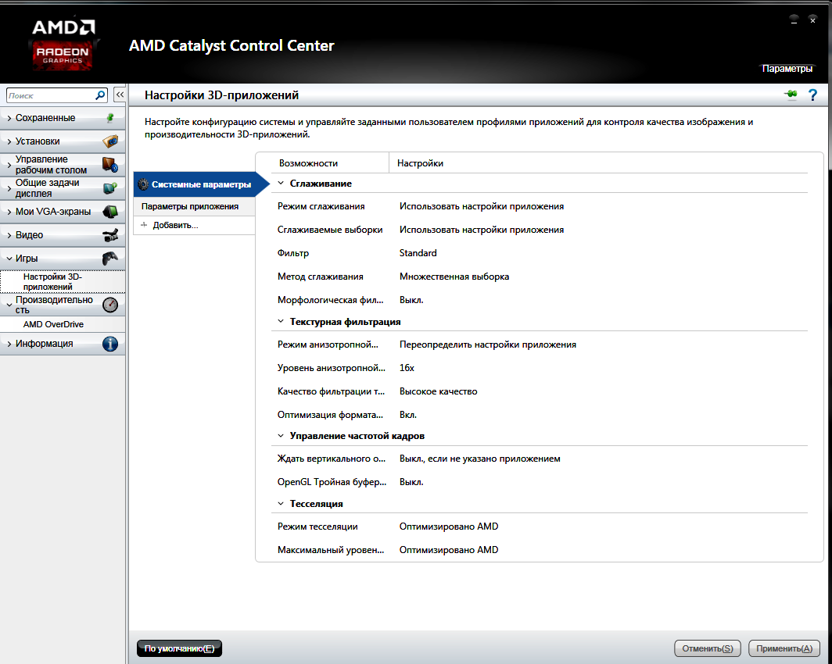Click the blue Информация info icon
The height and width of the screenshot is (664, 832).
(110, 344)
